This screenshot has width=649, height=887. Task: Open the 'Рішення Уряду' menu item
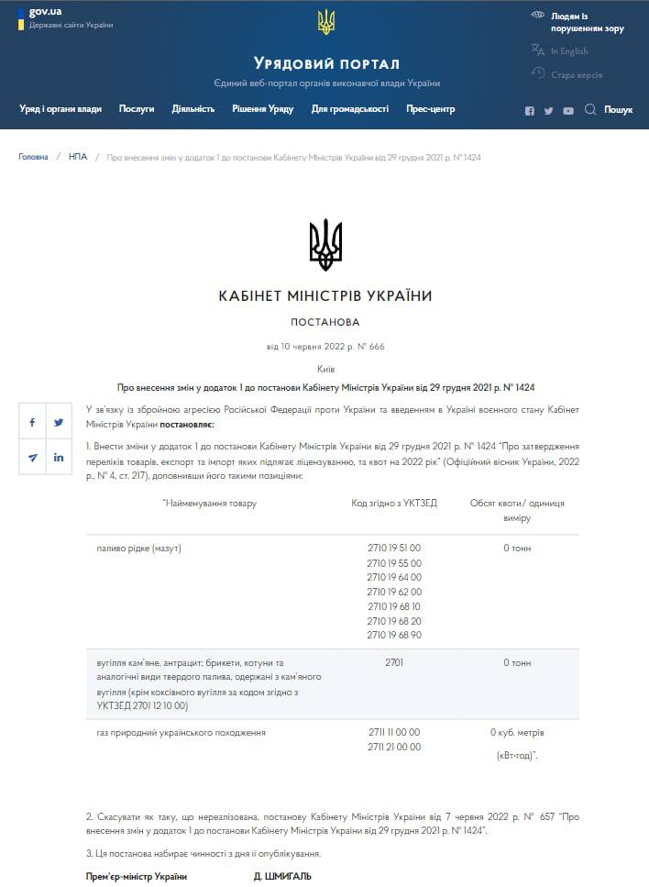(262, 109)
